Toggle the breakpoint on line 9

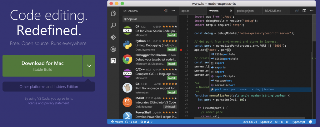(181, 50)
